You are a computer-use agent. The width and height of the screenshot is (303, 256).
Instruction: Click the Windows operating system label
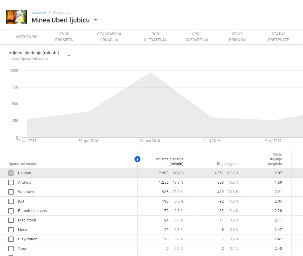point(26,192)
